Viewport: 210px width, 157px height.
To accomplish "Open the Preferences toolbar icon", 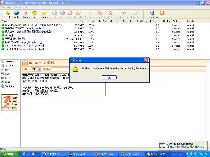I will 151,14.
